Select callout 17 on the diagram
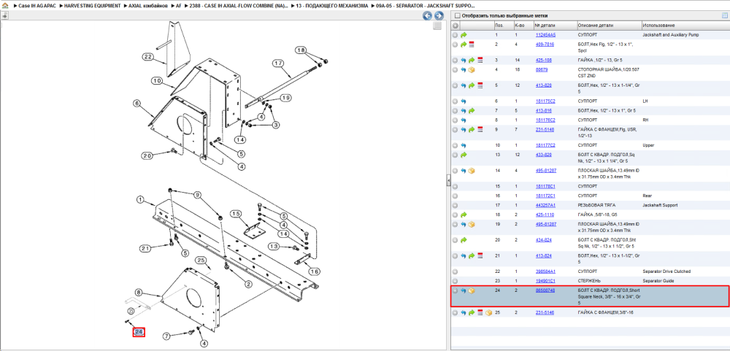This screenshot has height=351, width=730. 278,63
